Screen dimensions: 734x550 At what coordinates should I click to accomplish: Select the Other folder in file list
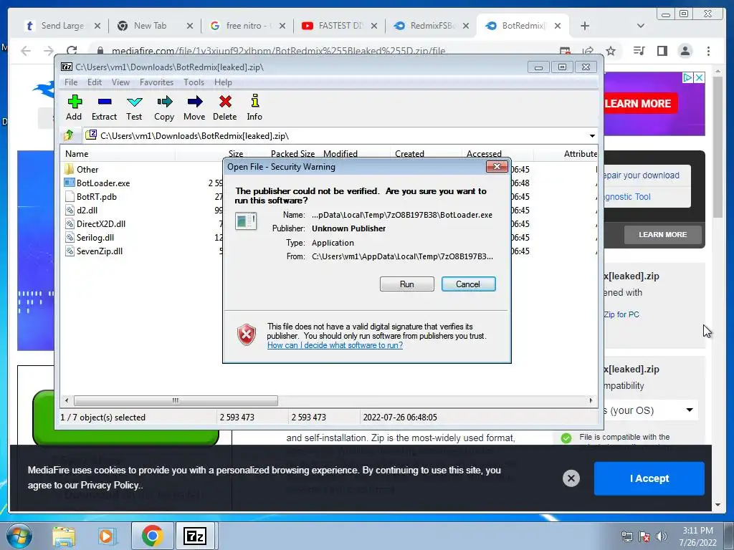click(82, 169)
